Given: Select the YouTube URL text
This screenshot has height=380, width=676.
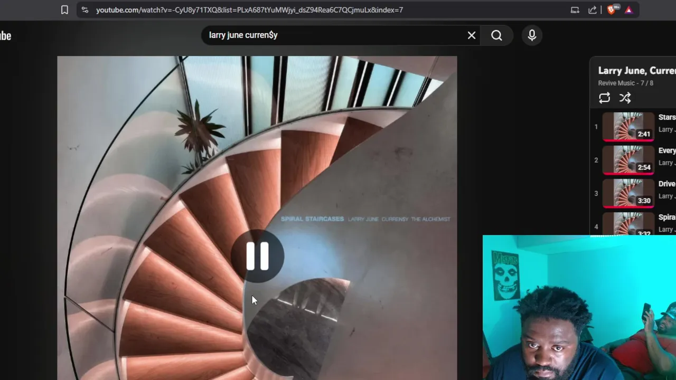Looking at the screenshot, I should (249, 9).
